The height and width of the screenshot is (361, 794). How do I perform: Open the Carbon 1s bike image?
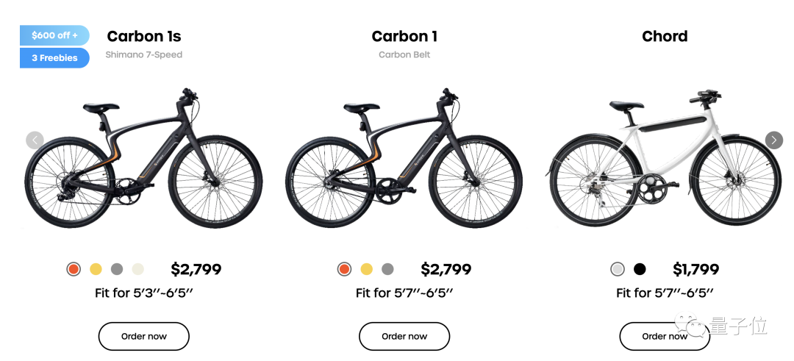pos(144,159)
